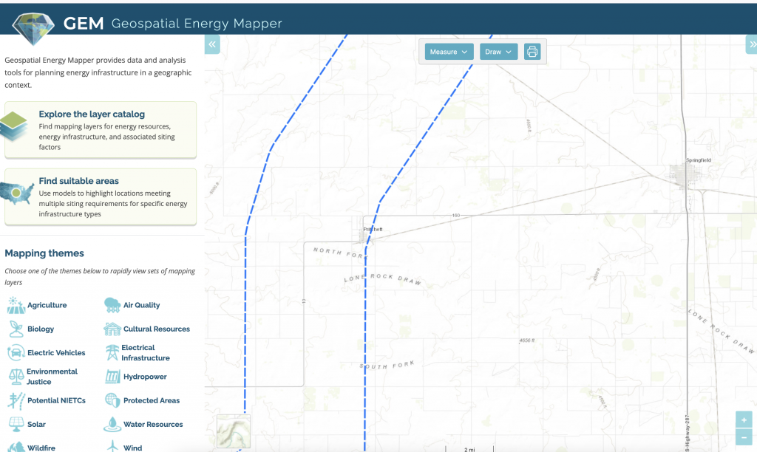This screenshot has height=452, width=757.
Task: Choose Electrical Infrastructure theme
Action: [x=145, y=352]
